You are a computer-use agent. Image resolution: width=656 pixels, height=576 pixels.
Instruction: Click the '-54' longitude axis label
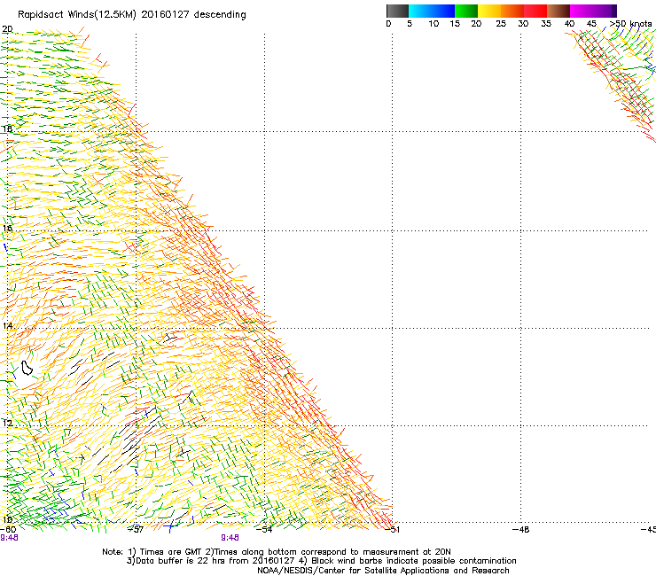(x=263, y=529)
